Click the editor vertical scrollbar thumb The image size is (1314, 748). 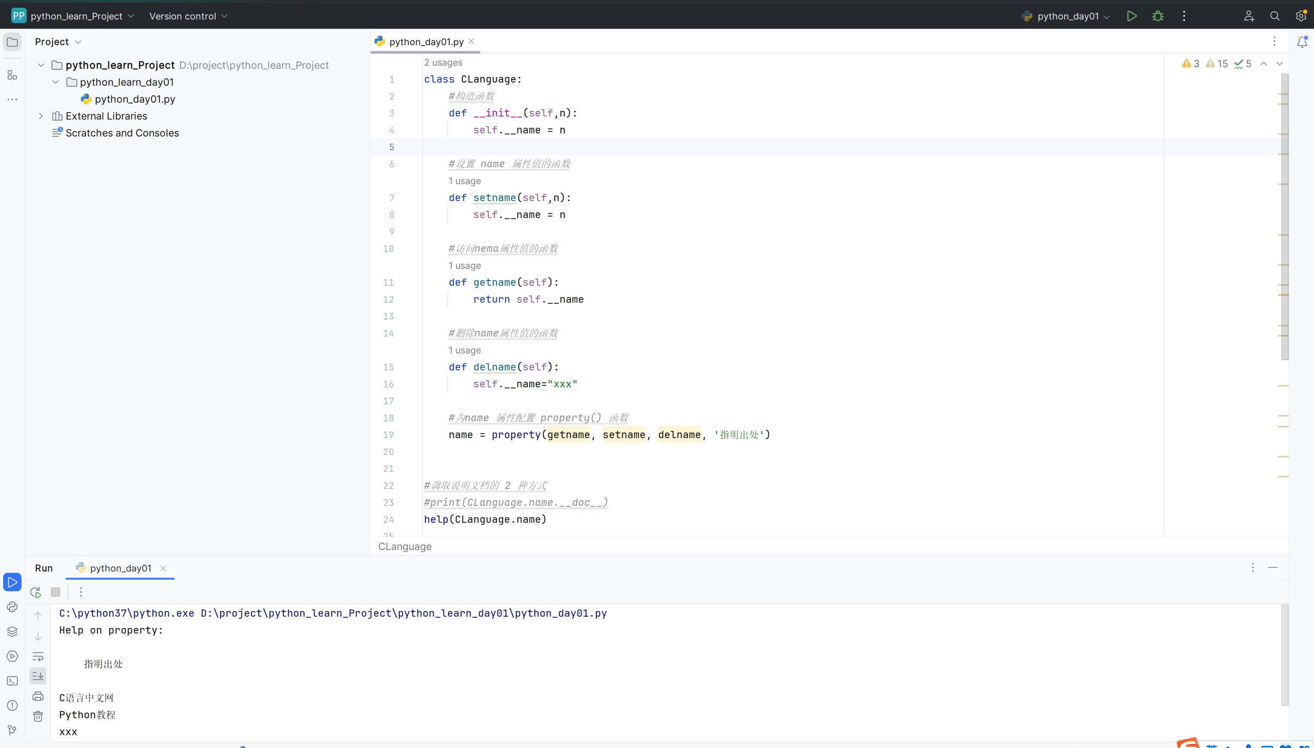click(1284, 216)
